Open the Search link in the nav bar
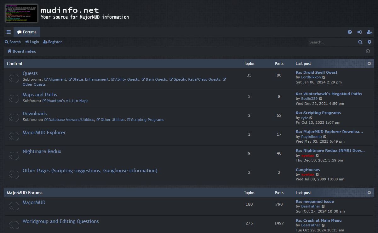 [x=13, y=42]
